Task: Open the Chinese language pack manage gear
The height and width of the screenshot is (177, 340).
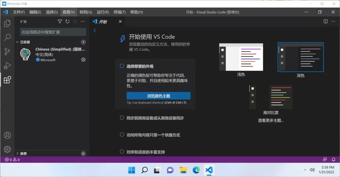Action: (83, 60)
